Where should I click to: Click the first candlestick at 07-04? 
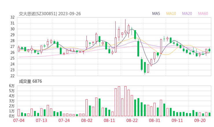19,49
